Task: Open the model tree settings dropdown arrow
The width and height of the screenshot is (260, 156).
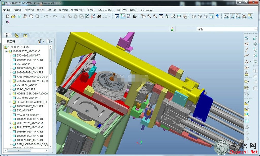Action: pyautogui.click(x=43, y=41)
